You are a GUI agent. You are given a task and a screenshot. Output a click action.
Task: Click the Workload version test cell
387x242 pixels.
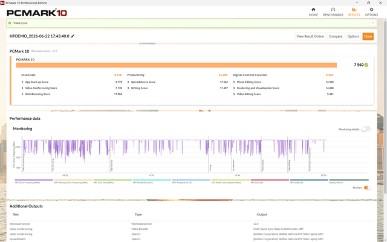pyautogui.click(x=20, y=224)
